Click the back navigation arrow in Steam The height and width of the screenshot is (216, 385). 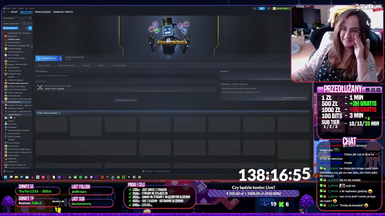pos(4,12)
